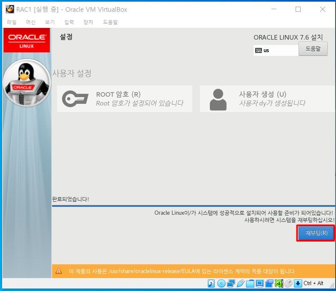Open the 사용자 생성 (U) setting

[268, 99]
